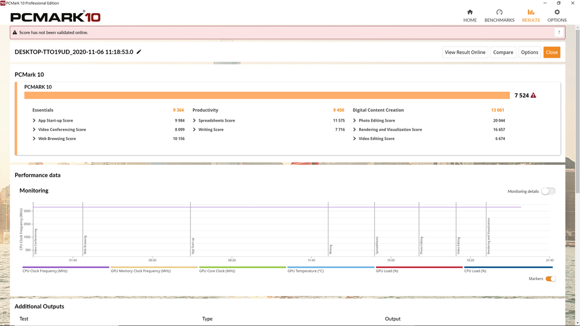Expand the Spreadsheets Score details
580x326 pixels.
[x=194, y=121]
